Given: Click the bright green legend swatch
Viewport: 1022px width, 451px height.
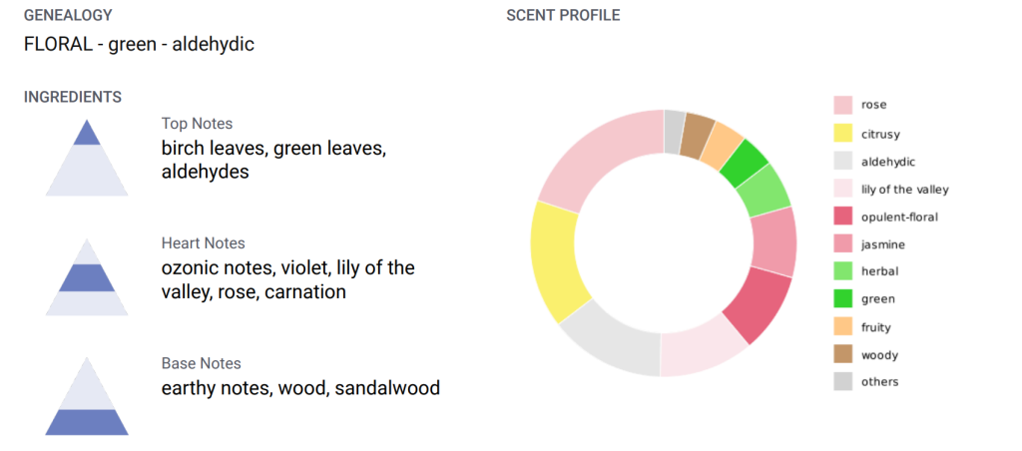Looking at the screenshot, I should pyautogui.click(x=842, y=298).
